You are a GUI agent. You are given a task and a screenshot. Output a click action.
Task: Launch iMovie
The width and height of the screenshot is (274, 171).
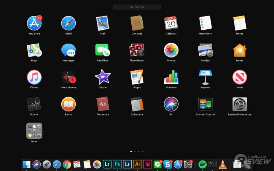tap(103, 77)
